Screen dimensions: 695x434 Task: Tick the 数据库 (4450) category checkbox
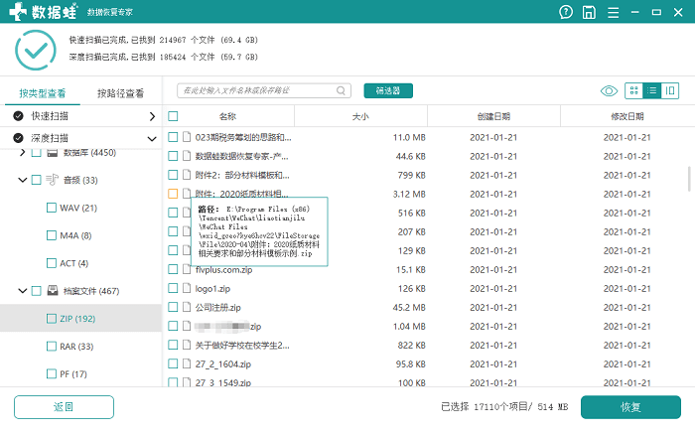(37, 153)
